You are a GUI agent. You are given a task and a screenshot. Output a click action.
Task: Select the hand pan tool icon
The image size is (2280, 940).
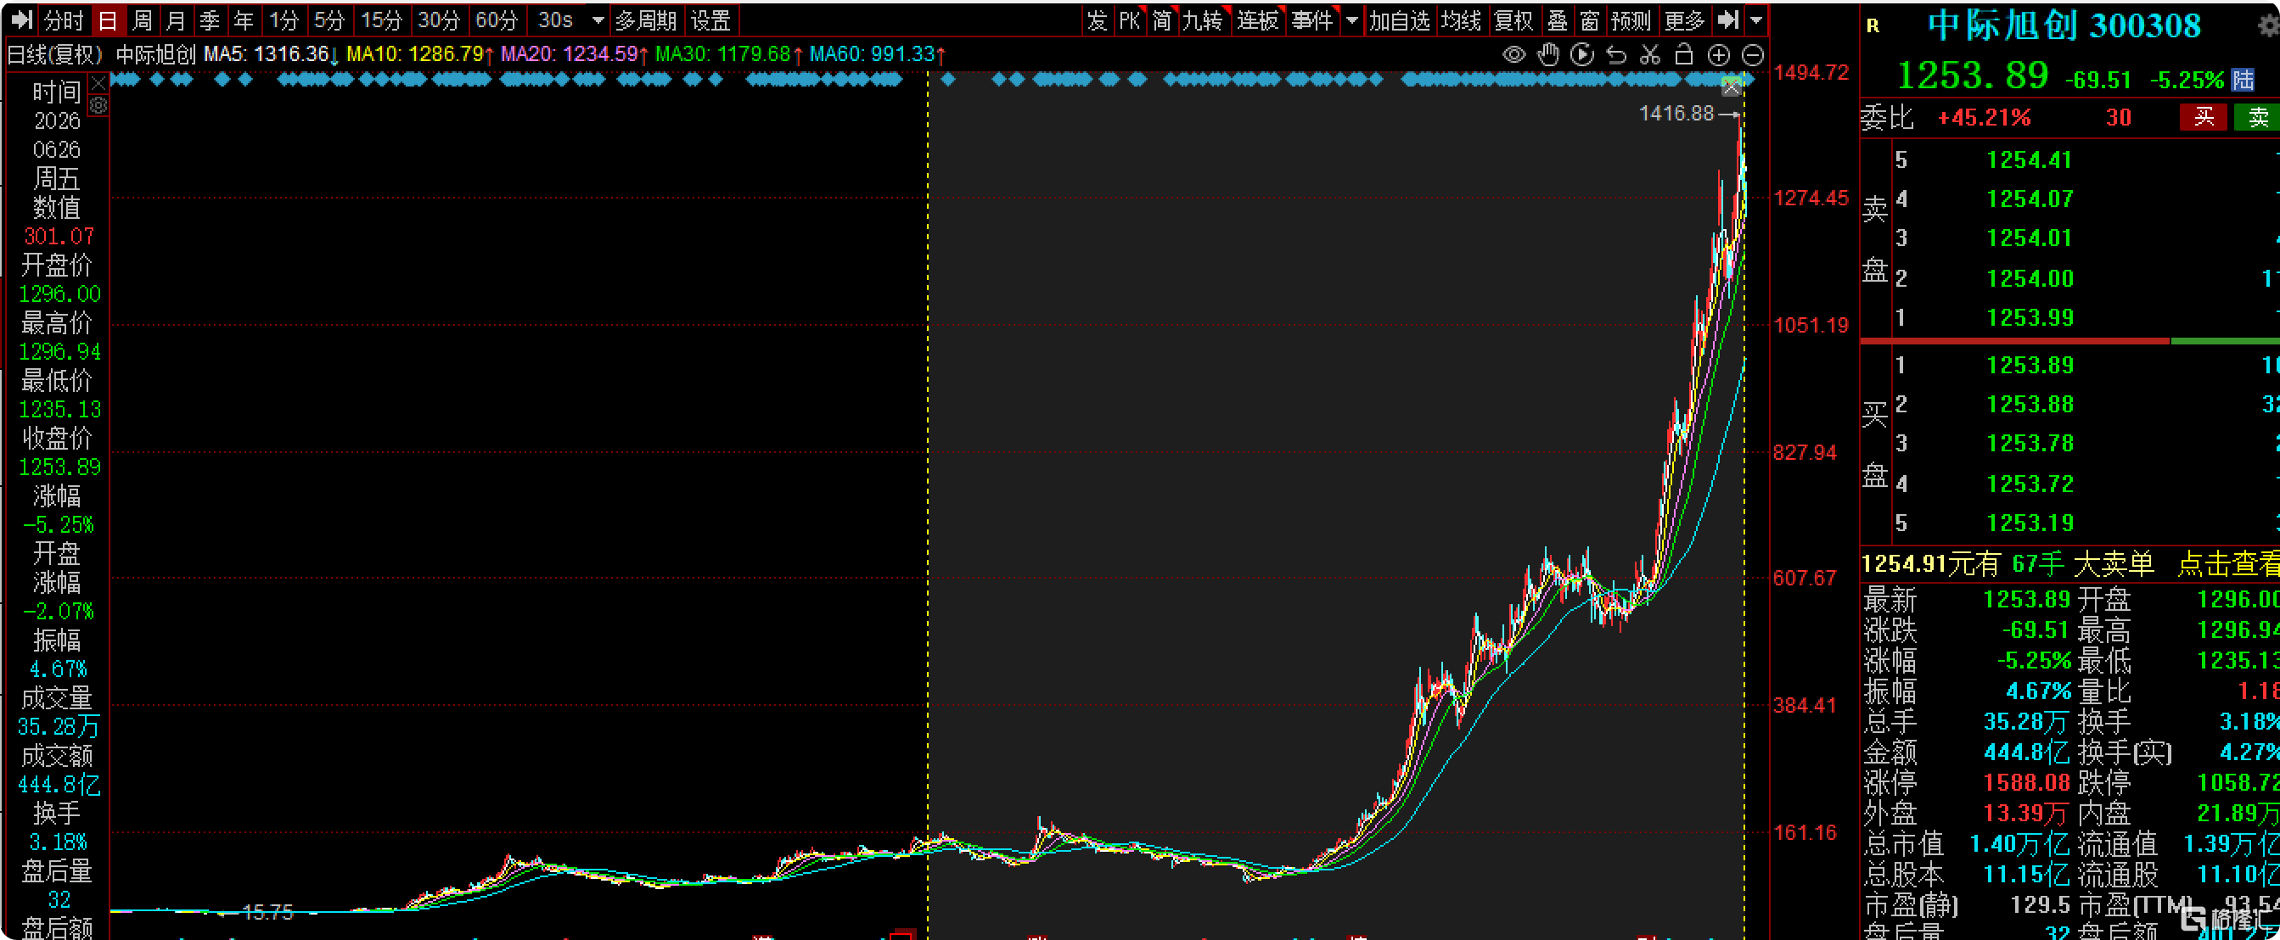tap(1548, 55)
